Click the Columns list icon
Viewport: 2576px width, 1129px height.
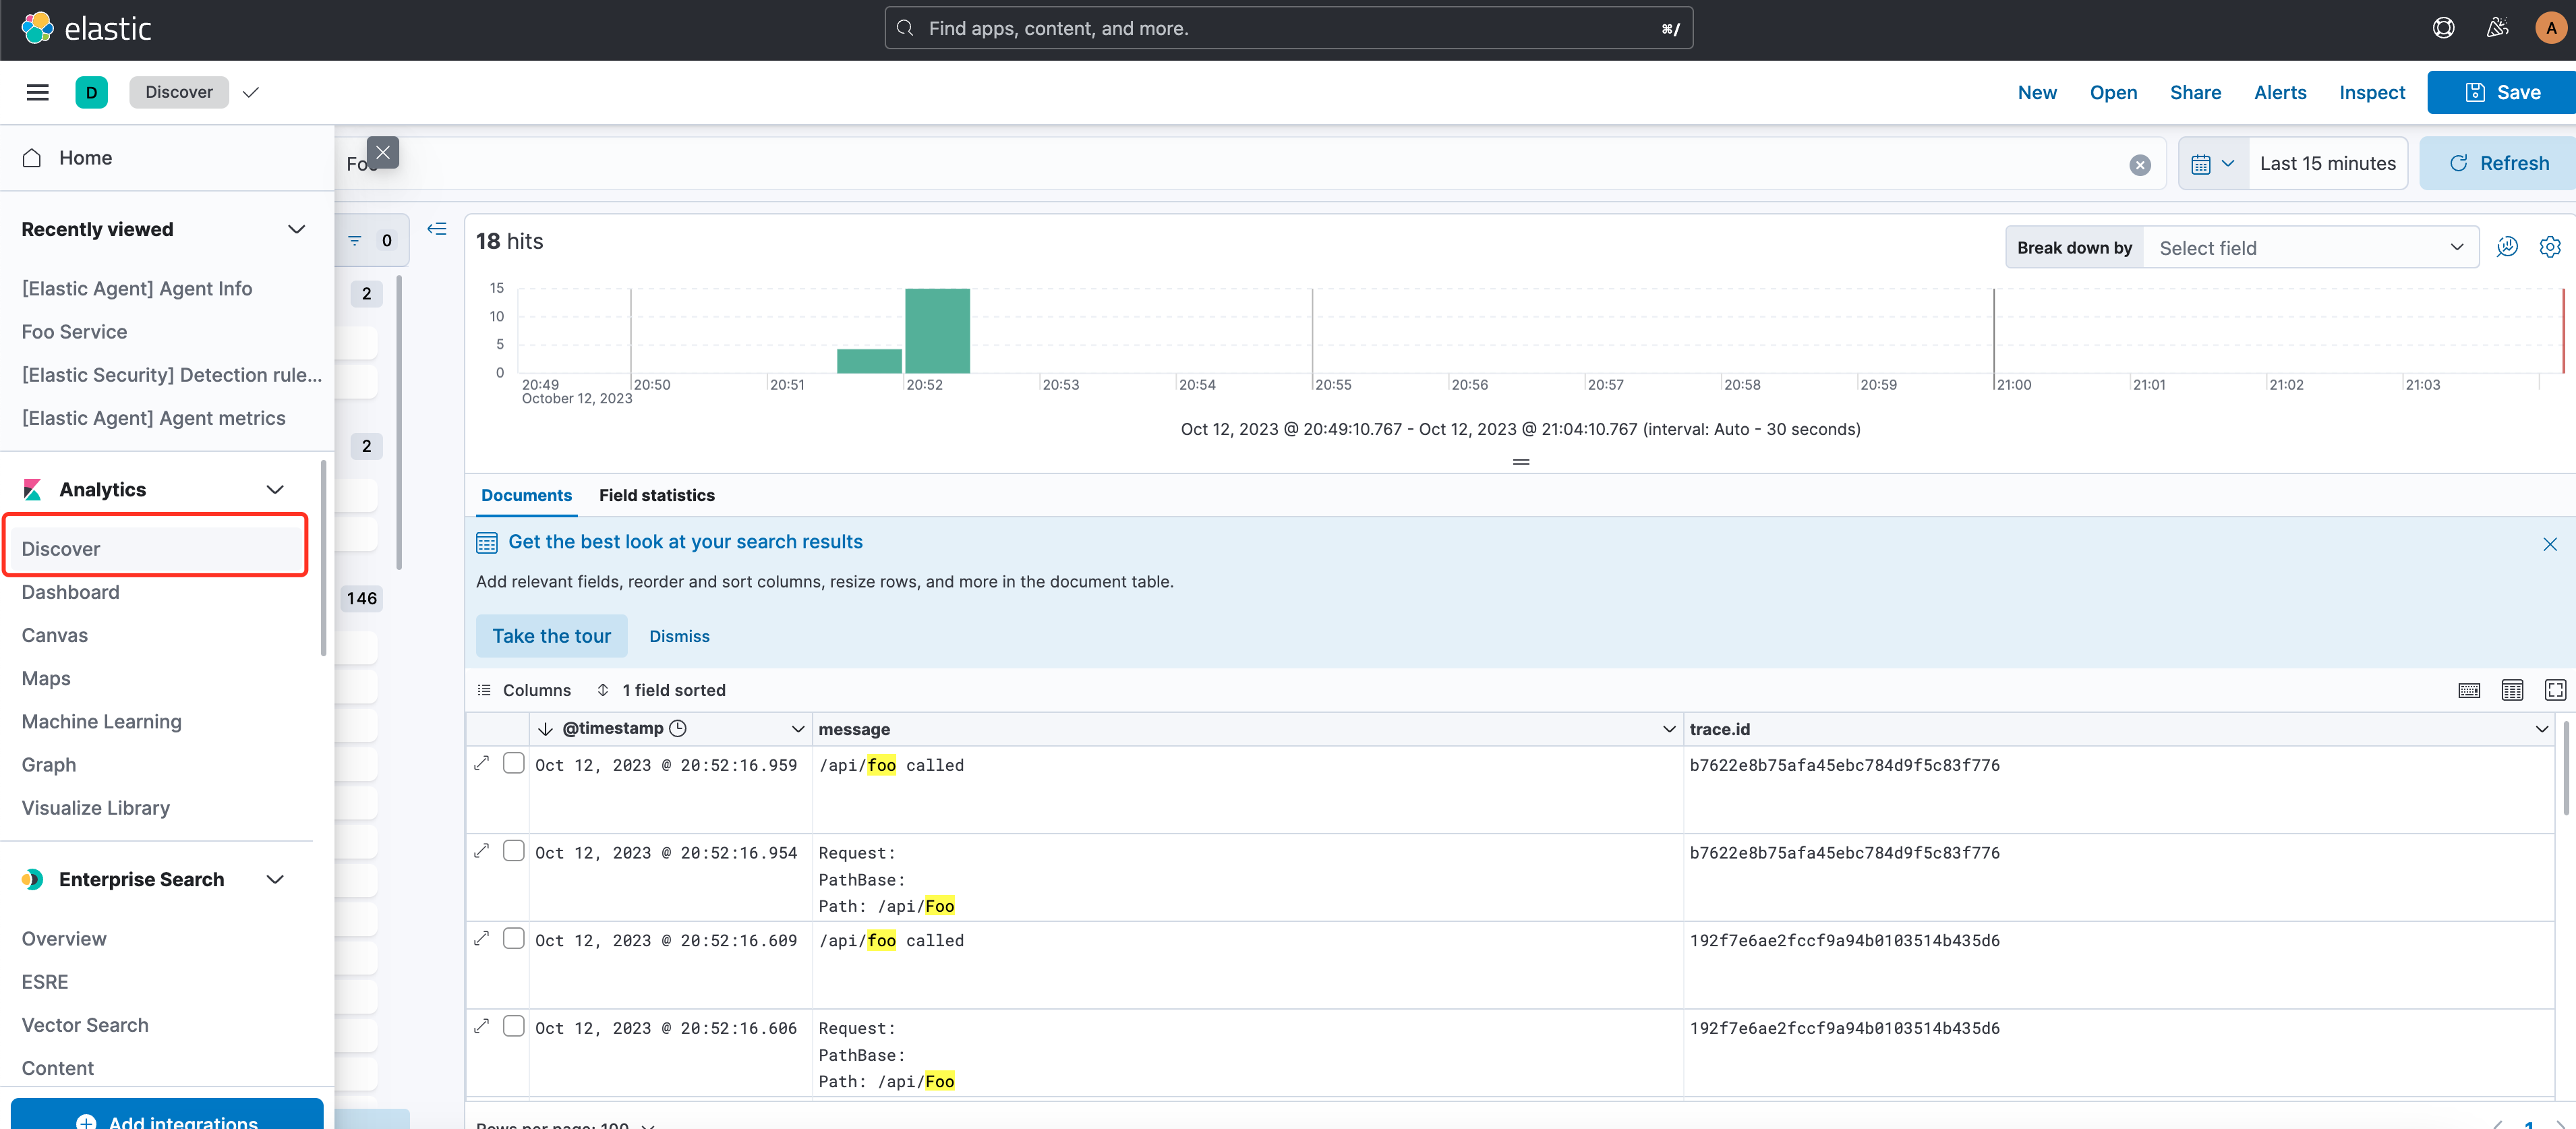484,690
